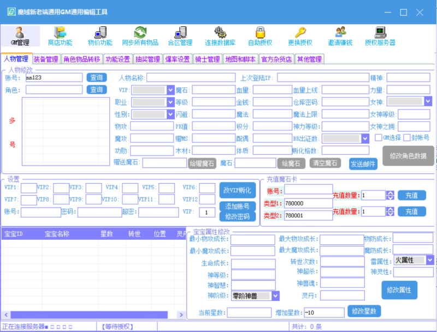This screenshot has height=332, width=437.
Task: Select the 物价功能 computer icon
Action: point(100,36)
